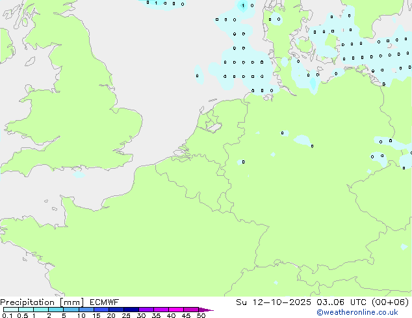This screenshot has height=318, width=412.
Task: Click the 0.1–0.5 mm palest legend swatch
Action: click(11, 310)
